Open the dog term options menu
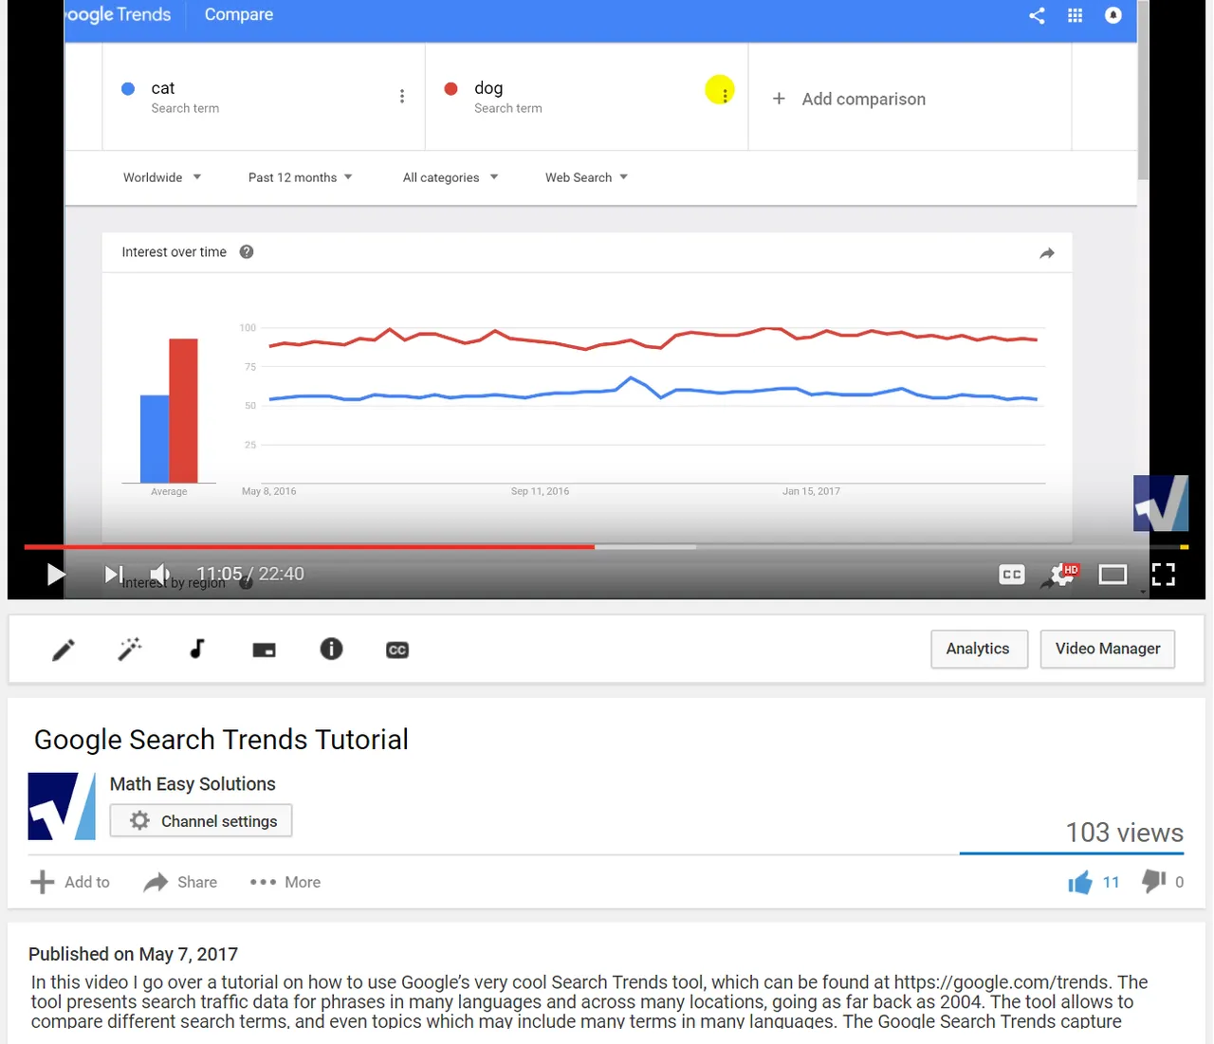The width and height of the screenshot is (1214, 1044). point(725,95)
